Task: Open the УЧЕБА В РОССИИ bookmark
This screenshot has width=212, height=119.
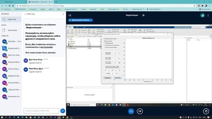Action: coord(19,9)
